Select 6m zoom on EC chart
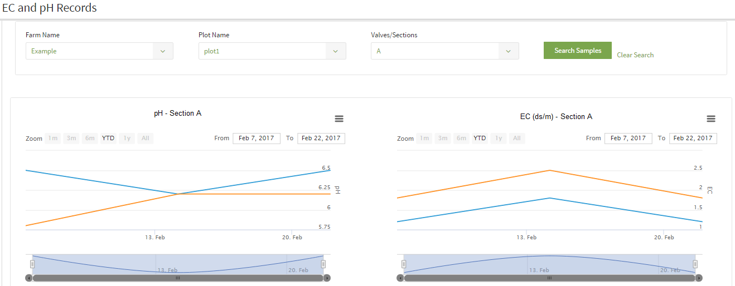 (461, 139)
